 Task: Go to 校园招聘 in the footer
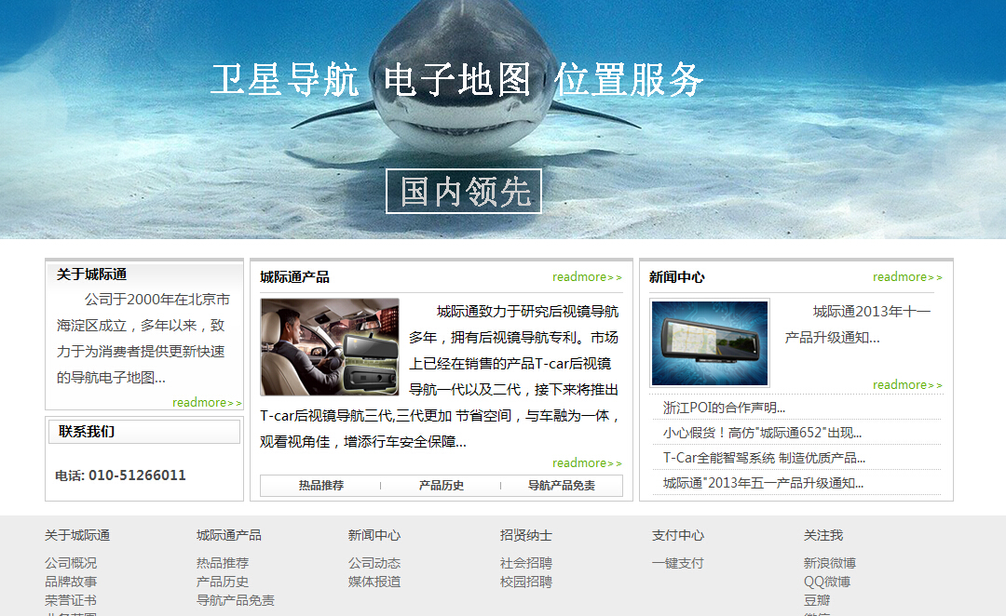[x=526, y=582]
